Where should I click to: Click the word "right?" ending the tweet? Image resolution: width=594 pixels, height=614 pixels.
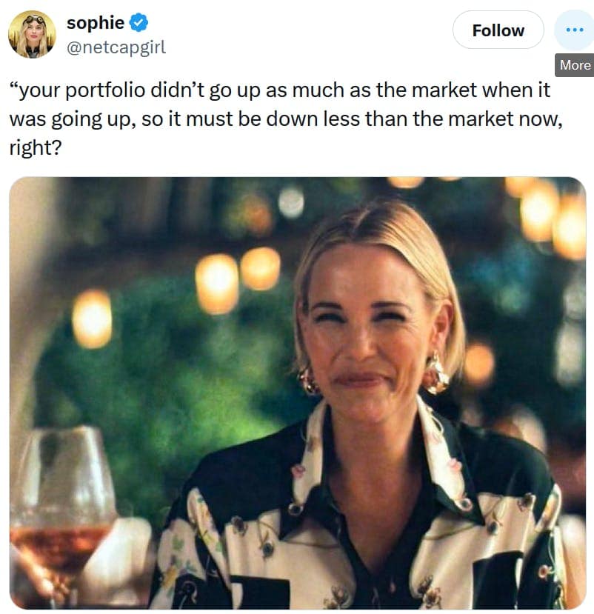(x=33, y=147)
